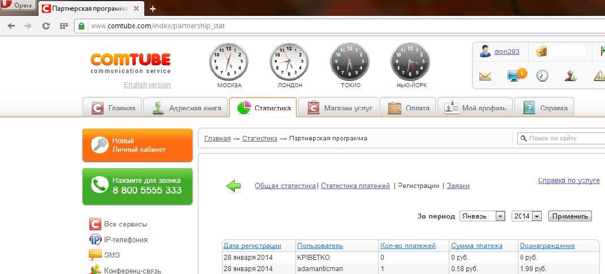Click the Comtube logo
This screenshot has height=274, width=605.
click(x=130, y=63)
